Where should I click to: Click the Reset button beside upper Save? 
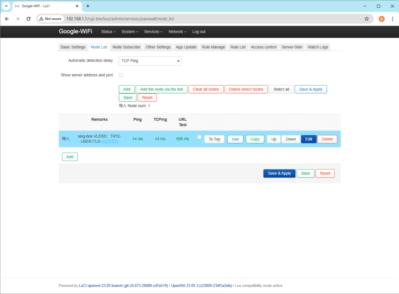tap(147, 98)
